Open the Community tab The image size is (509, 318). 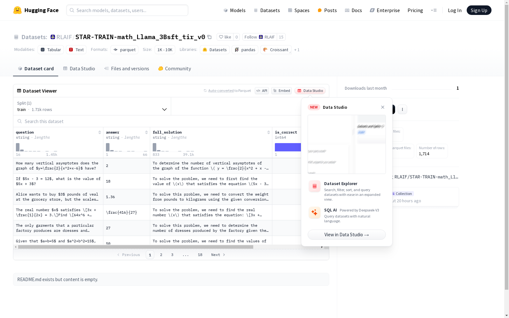coord(175,68)
